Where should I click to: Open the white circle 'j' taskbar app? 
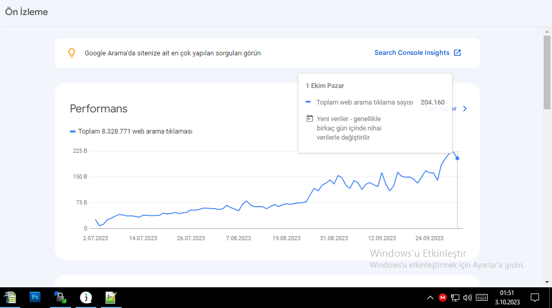click(x=86, y=298)
